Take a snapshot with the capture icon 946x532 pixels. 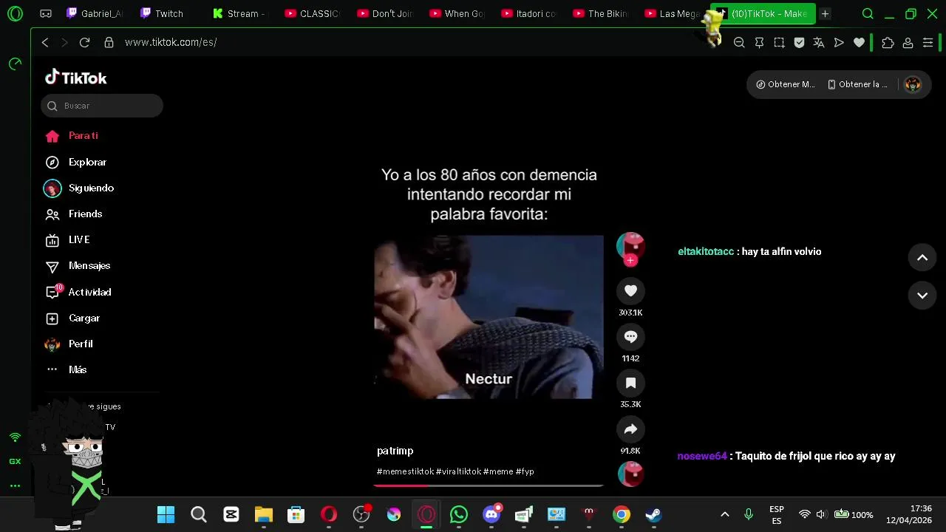click(x=779, y=43)
